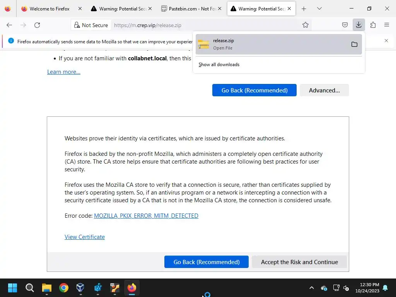
Task: Click Show all downloads
Action: point(219,65)
